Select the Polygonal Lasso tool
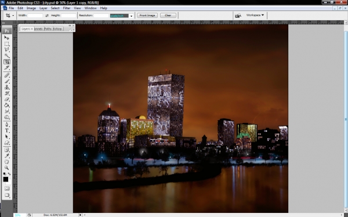 7,50
